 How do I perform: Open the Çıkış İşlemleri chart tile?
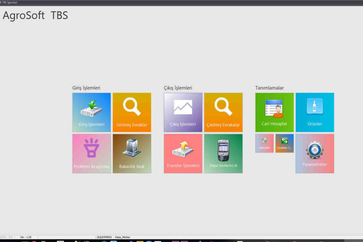click(183, 113)
